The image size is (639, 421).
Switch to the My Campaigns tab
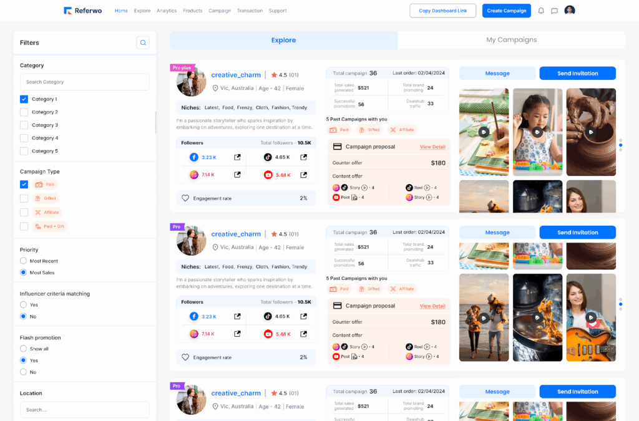(511, 40)
